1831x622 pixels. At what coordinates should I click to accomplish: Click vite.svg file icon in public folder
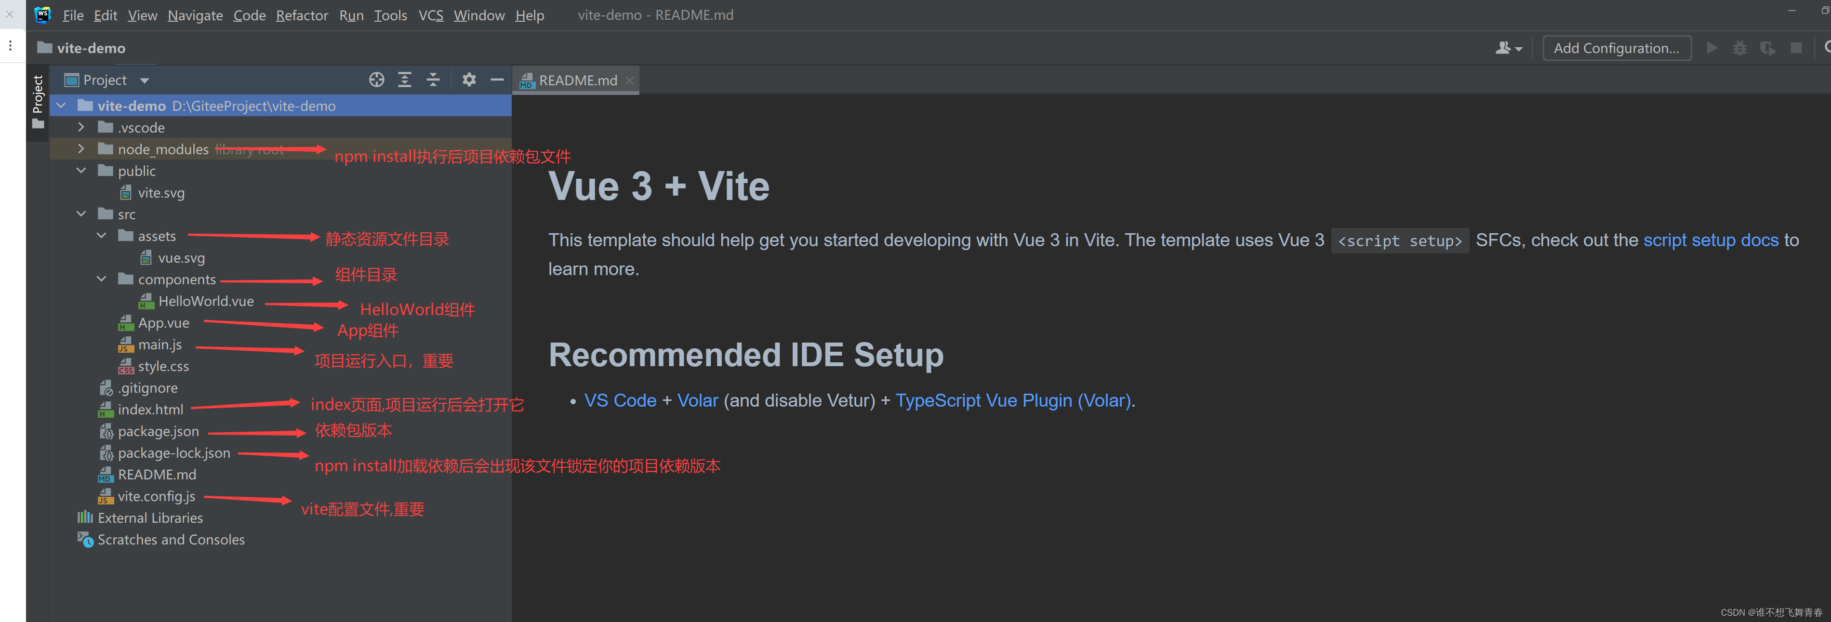coord(126,193)
